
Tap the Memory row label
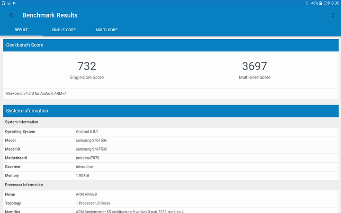(x=12, y=176)
